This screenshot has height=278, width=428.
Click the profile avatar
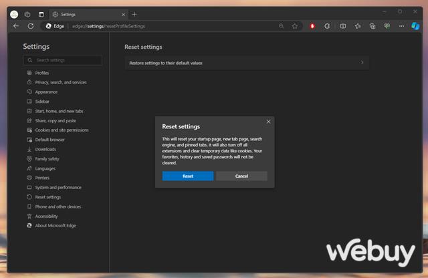[14, 14]
